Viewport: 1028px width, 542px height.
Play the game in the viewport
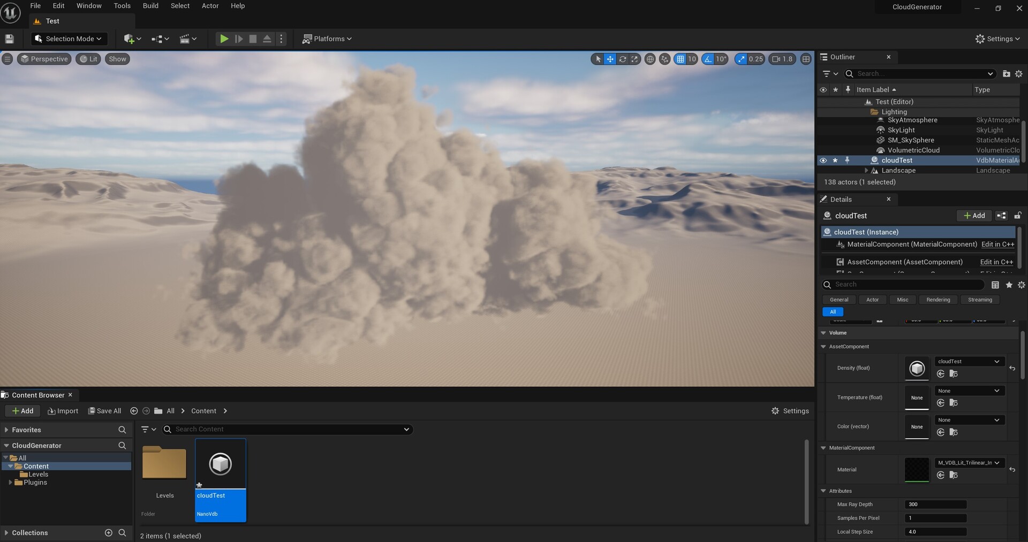point(224,39)
